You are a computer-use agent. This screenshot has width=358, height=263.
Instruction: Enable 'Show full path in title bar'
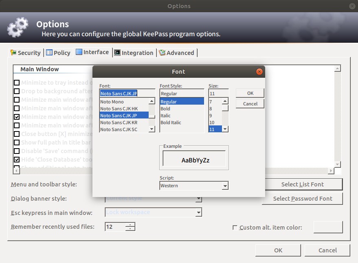17,142
